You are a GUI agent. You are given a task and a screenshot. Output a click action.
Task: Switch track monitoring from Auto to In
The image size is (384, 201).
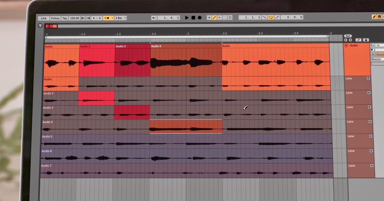coord(373,55)
